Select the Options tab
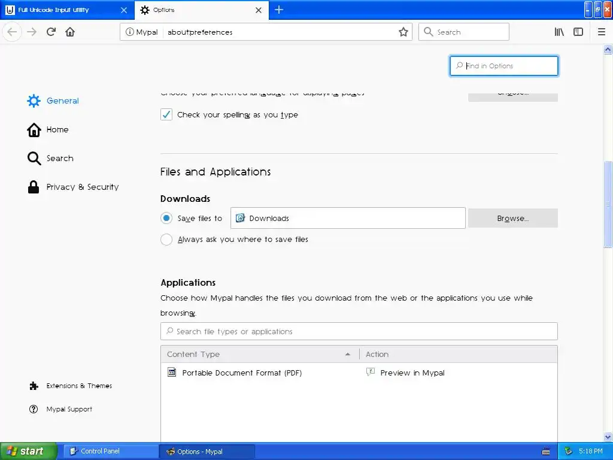This screenshot has width=613, height=460. (x=202, y=10)
